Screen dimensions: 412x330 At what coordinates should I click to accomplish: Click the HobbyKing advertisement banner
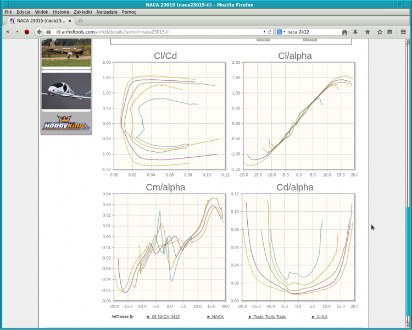click(66, 124)
